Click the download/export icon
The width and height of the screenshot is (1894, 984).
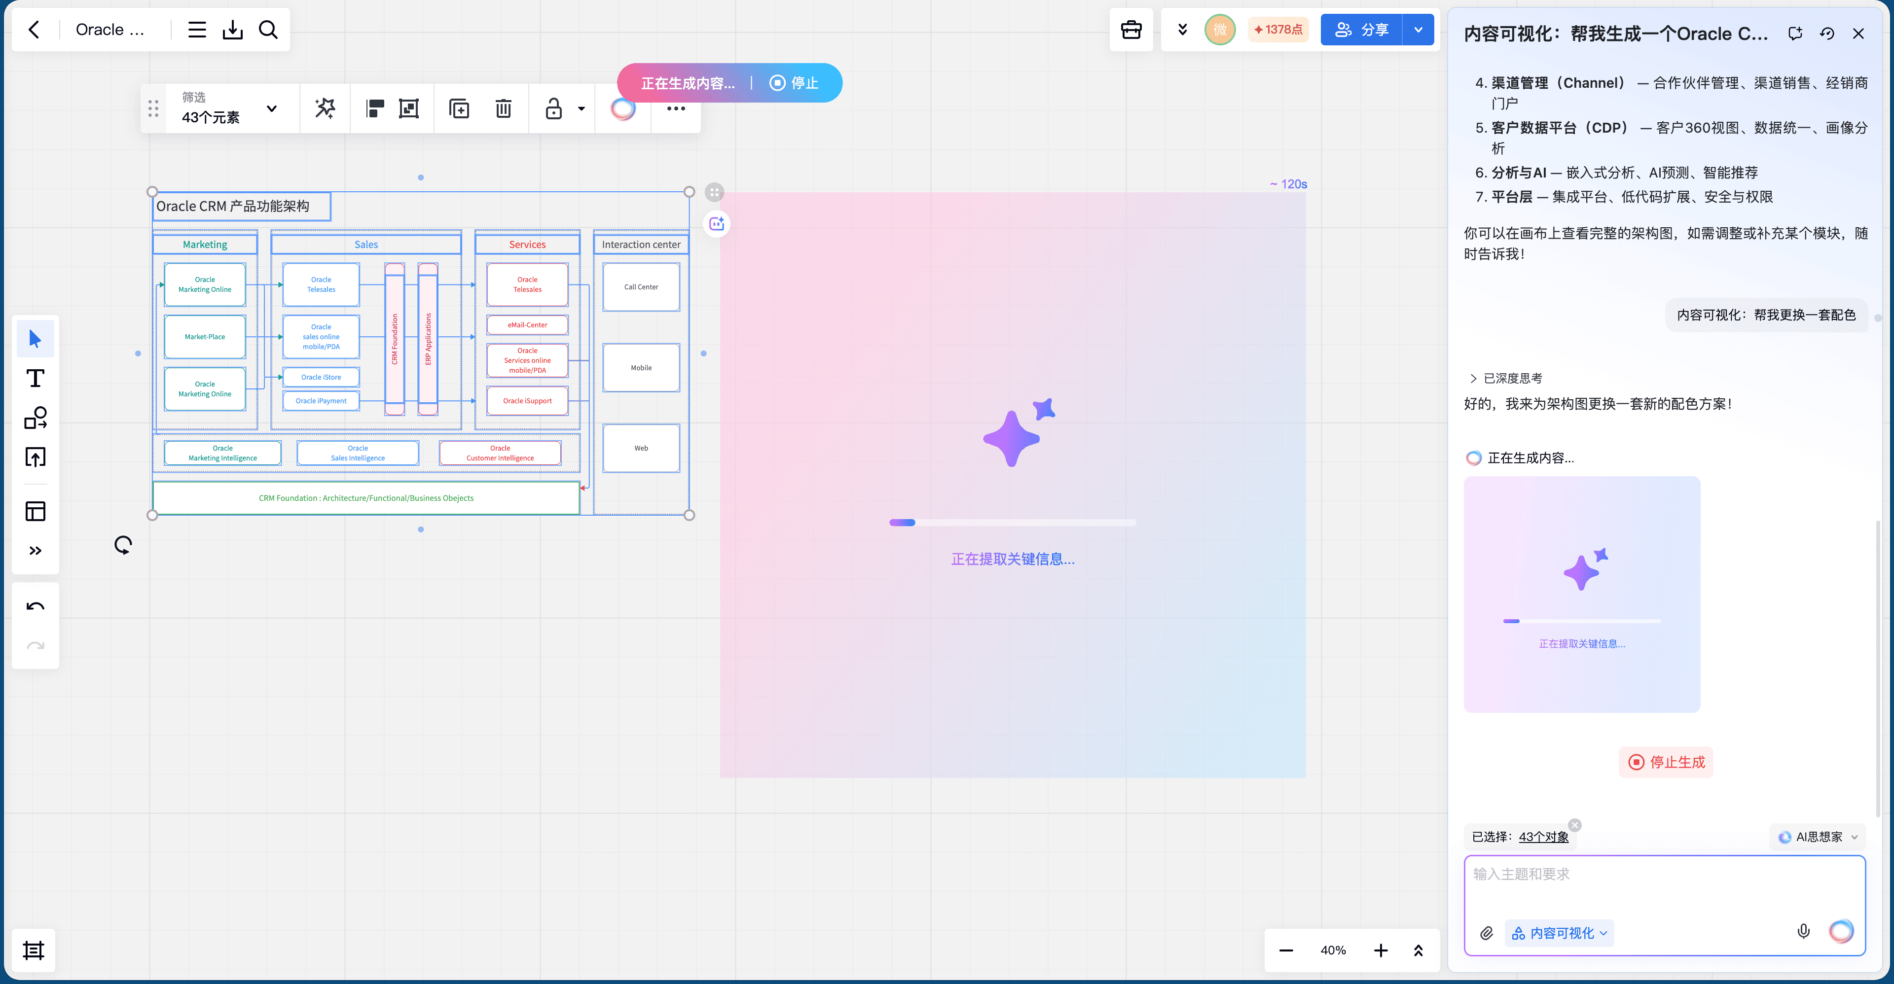(x=232, y=30)
